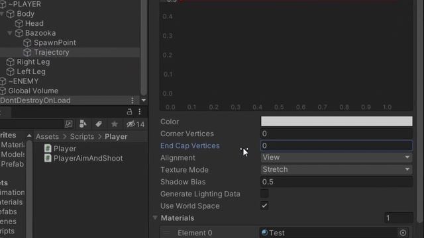Click the ~ENEMY cube icon
424x238 pixels.
(3, 81)
